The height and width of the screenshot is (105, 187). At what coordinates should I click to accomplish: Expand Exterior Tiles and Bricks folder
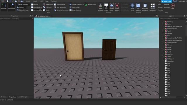coord(163,26)
